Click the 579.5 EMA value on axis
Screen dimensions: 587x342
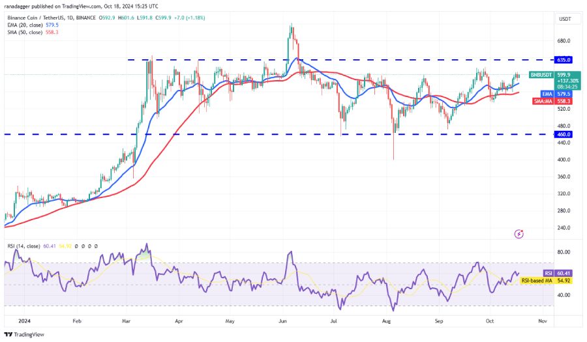click(564, 94)
